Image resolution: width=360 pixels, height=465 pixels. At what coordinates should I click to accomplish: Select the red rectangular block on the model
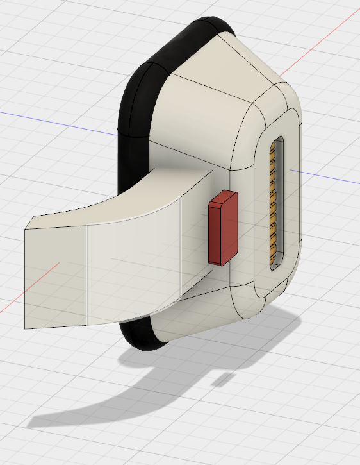(x=223, y=228)
